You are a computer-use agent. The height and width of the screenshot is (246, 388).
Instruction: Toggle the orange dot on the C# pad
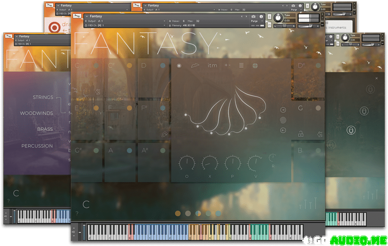point(129,66)
